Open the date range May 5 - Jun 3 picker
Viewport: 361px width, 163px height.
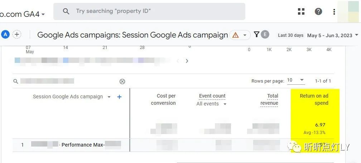(x=332, y=35)
